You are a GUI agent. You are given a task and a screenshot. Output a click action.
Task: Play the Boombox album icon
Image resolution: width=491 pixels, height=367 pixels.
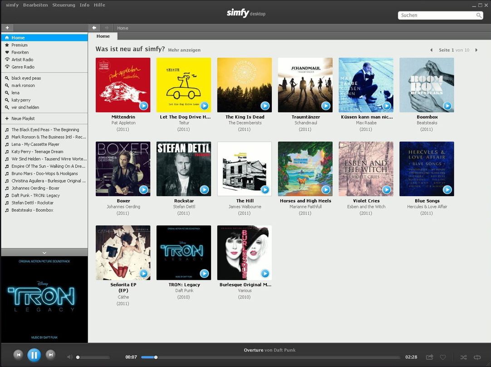click(x=447, y=106)
